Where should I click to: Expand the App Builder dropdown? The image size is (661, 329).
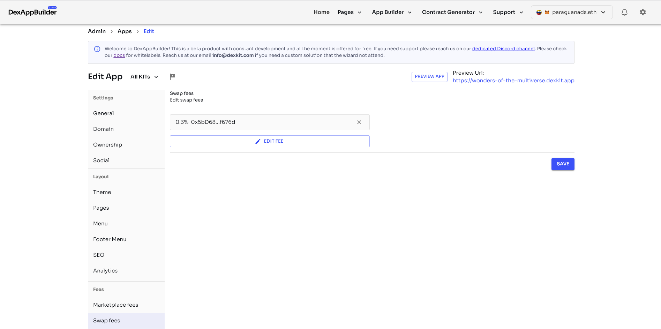pos(392,12)
